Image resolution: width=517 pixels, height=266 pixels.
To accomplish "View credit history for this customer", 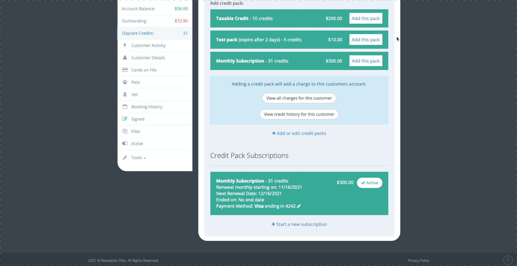I will [x=299, y=114].
